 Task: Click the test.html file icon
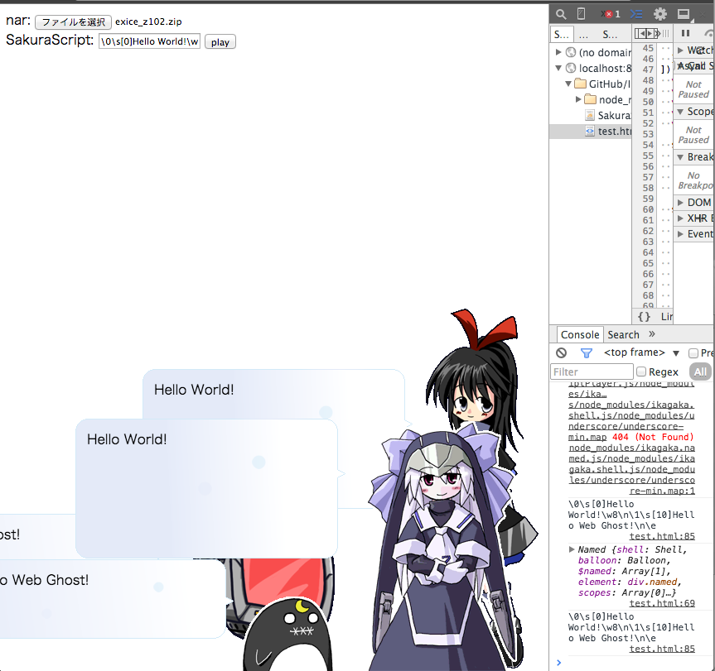click(x=590, y=131)
